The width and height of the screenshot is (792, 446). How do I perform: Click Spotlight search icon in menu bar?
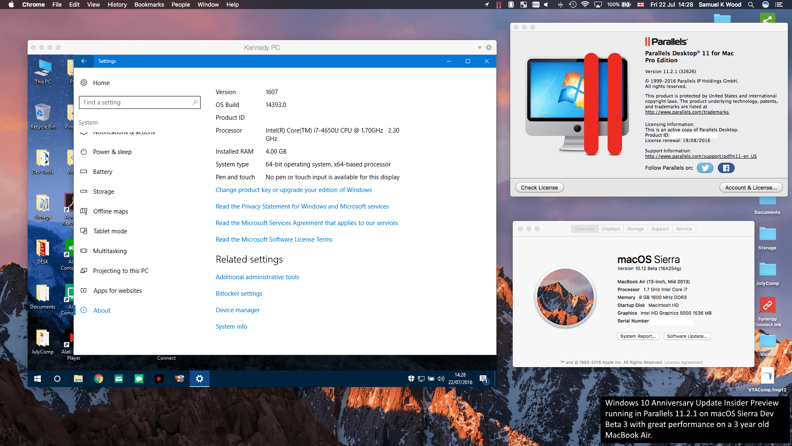[x=751, y=5]
